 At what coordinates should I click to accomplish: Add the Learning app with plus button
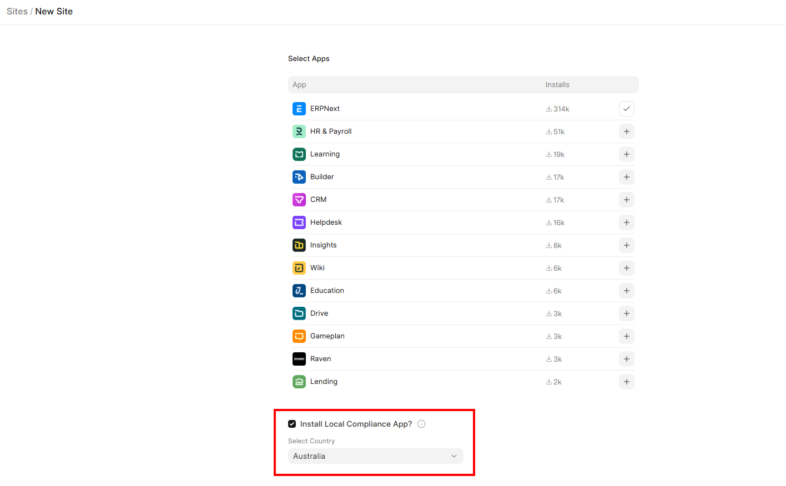point(626,154)
